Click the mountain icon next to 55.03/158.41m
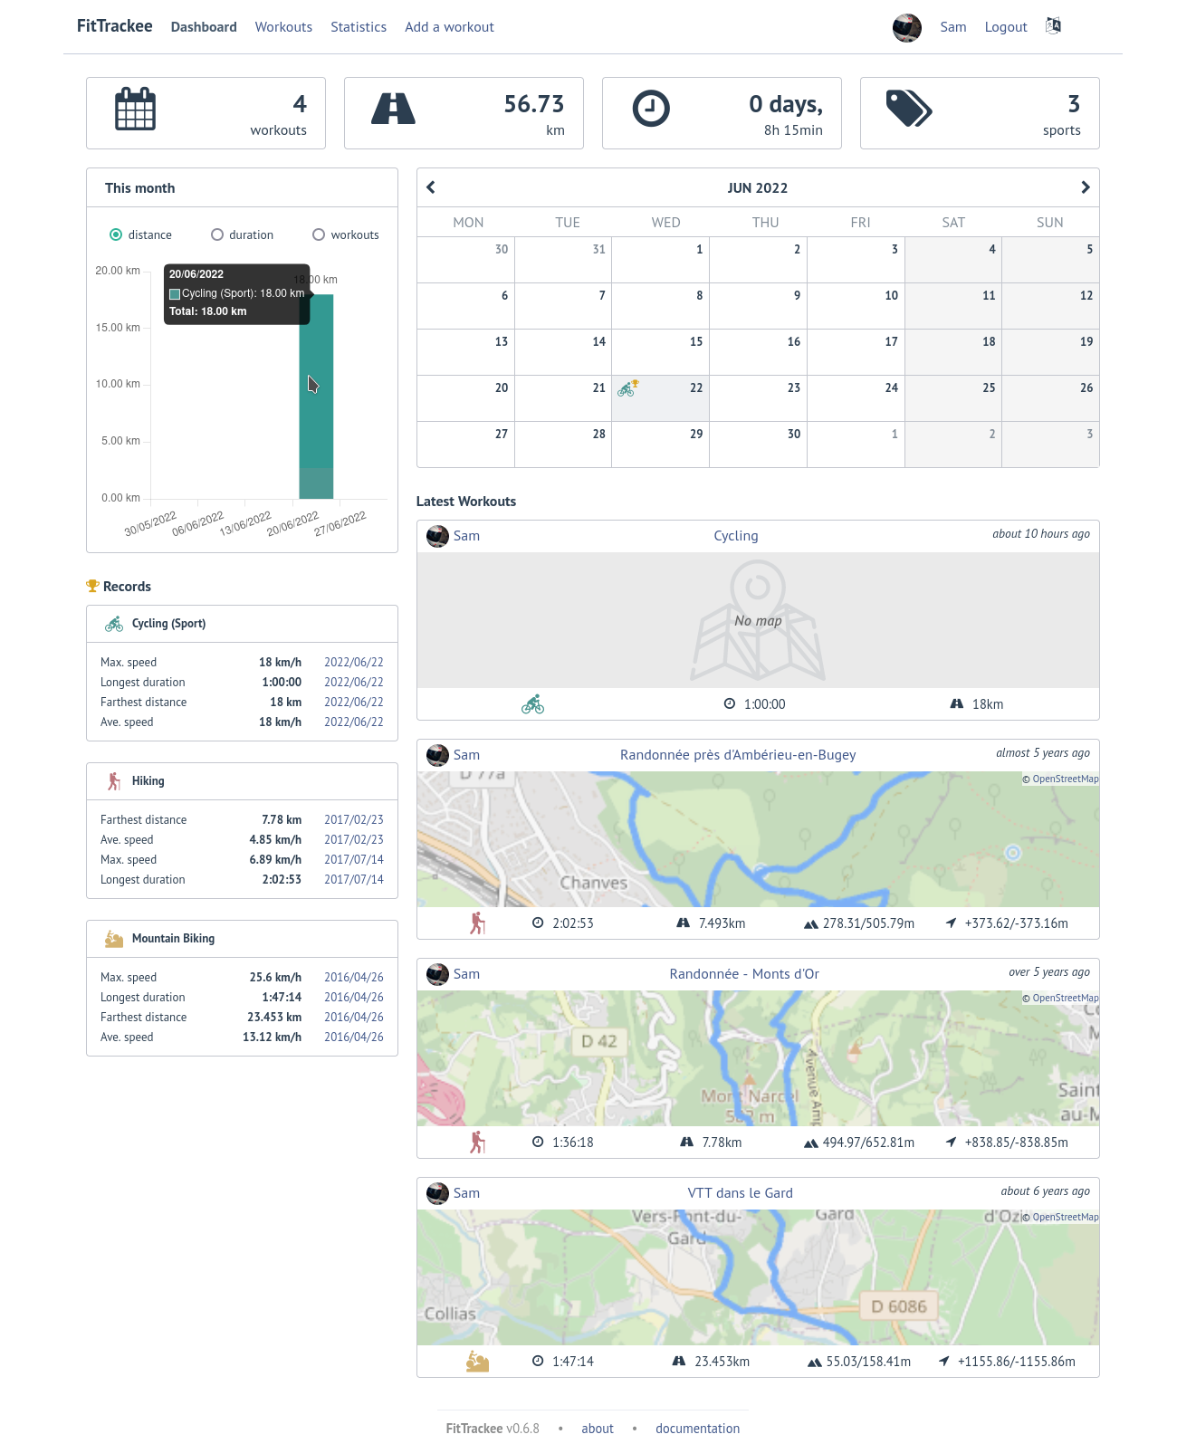1196x1444 pixels. tap(815, 1363)
